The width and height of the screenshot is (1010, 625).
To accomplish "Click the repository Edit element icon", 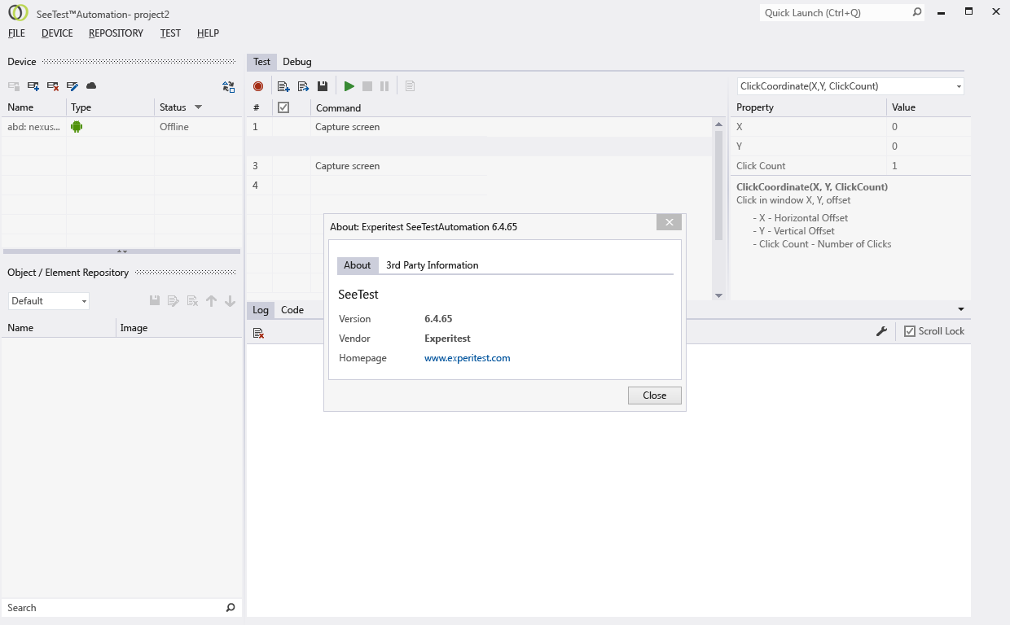I will pos(173,301).
